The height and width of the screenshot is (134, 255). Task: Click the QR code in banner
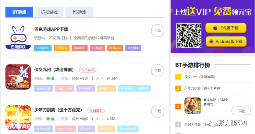(x=189, y=36)
